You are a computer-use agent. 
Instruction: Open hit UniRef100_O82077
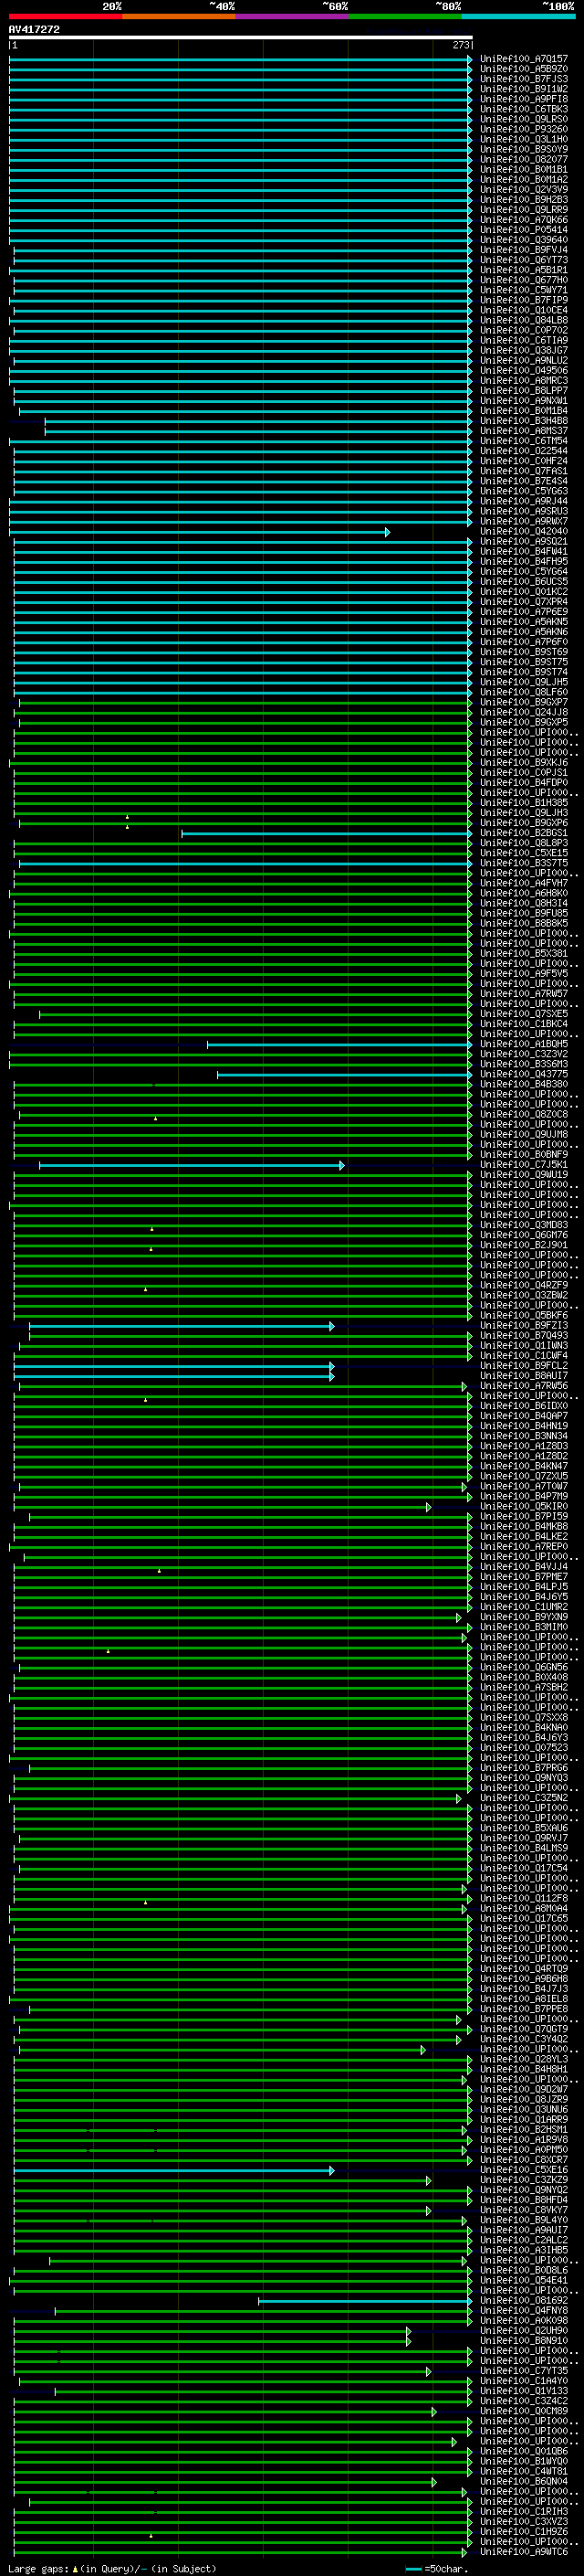pos(524,160)
